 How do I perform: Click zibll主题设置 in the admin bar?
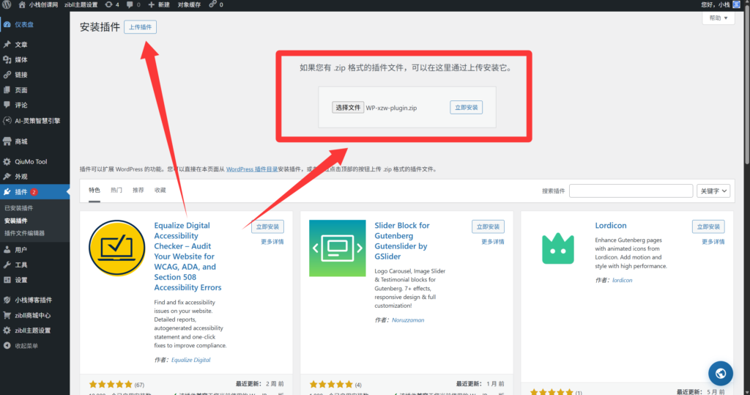(x=81, y=4)
